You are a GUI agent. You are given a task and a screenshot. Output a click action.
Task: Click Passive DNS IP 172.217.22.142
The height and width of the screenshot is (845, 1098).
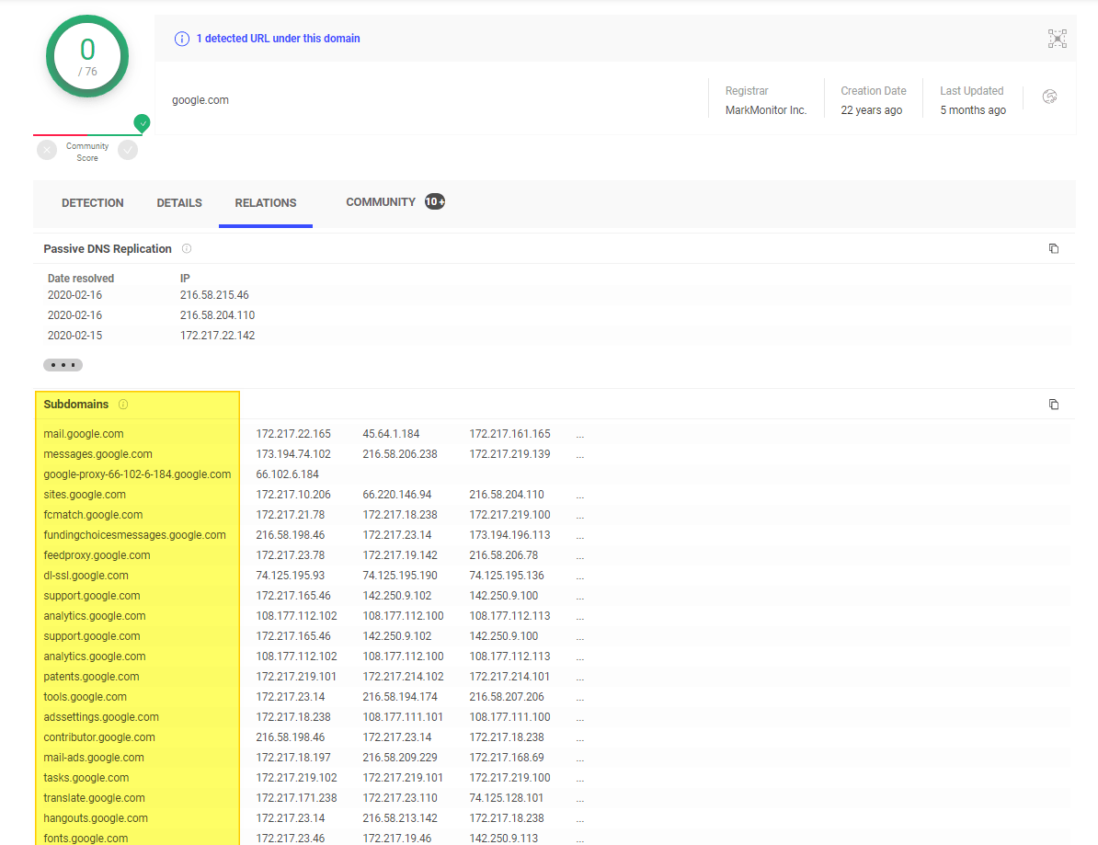point(217,336)
